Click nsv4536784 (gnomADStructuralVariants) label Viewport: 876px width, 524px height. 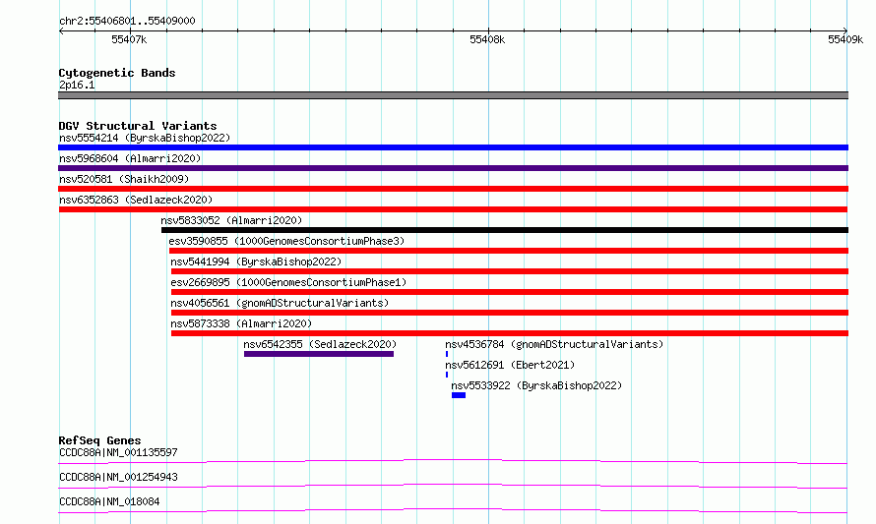(554, 344)
